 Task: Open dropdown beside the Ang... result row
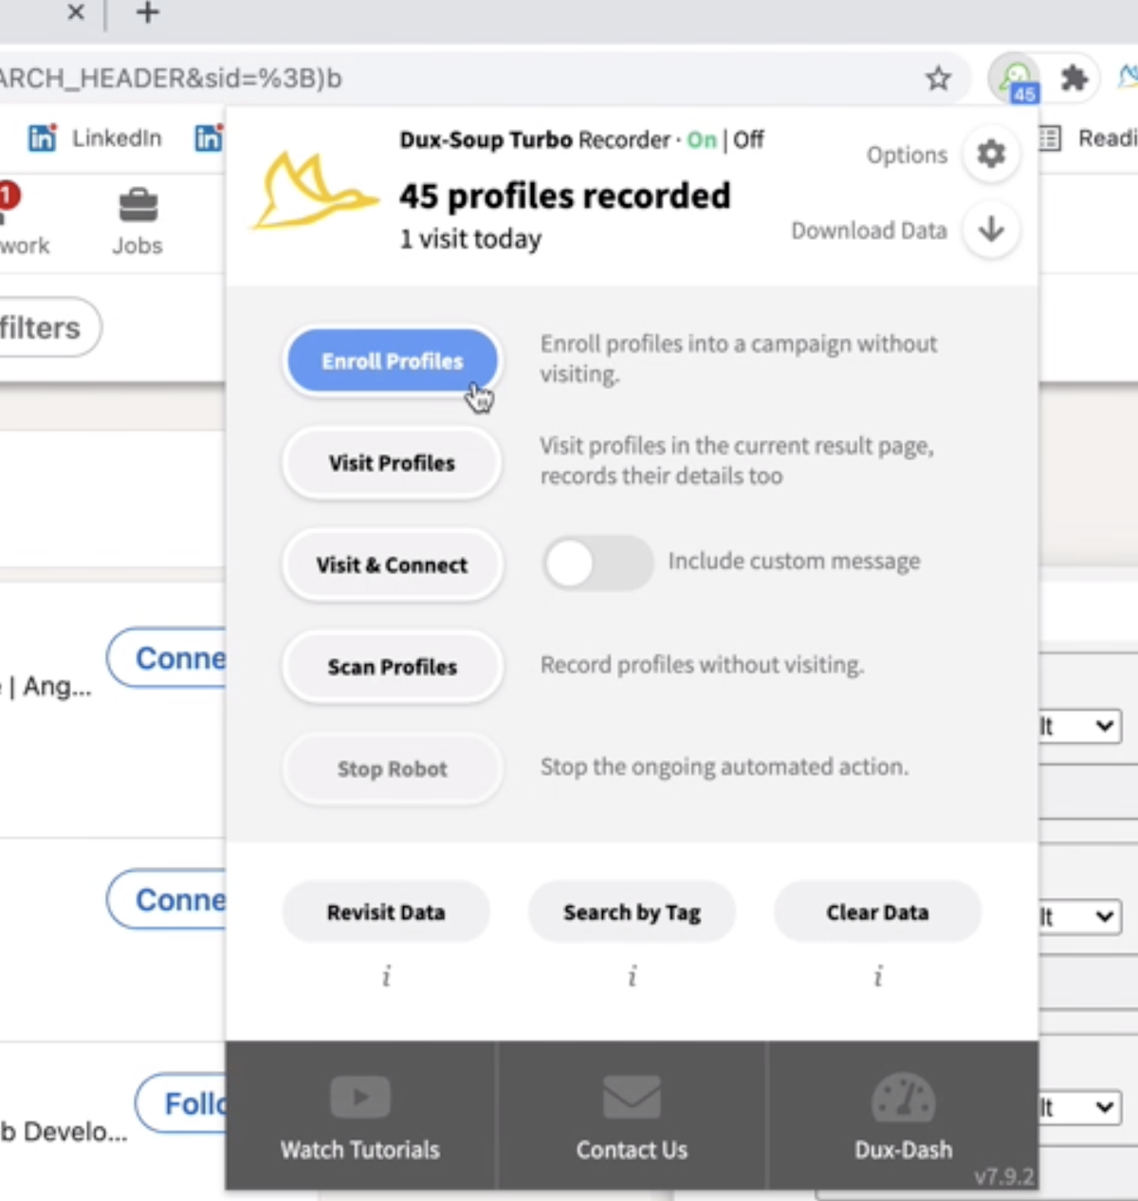1081,727
